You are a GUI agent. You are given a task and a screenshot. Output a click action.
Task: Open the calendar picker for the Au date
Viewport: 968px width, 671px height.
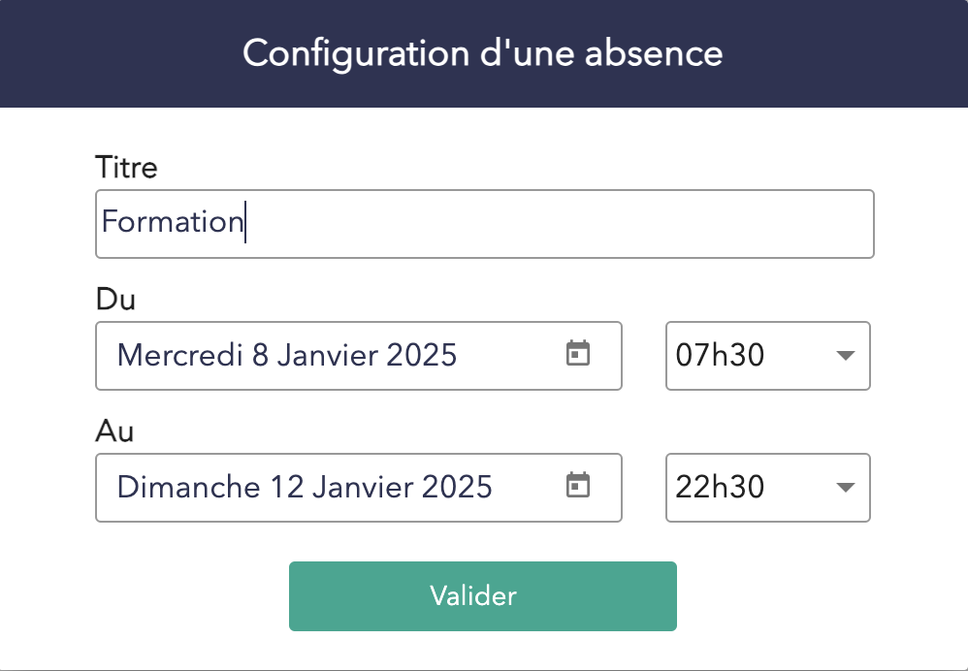[x=578, y=485]
